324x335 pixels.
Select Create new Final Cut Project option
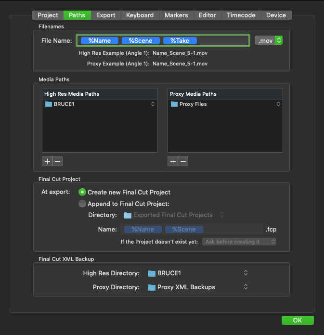click(82, 192)
